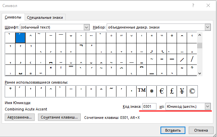217x137 pixels.
Task: Select the tilde ~ in recent symbols
Action: (x=111, y=91)
